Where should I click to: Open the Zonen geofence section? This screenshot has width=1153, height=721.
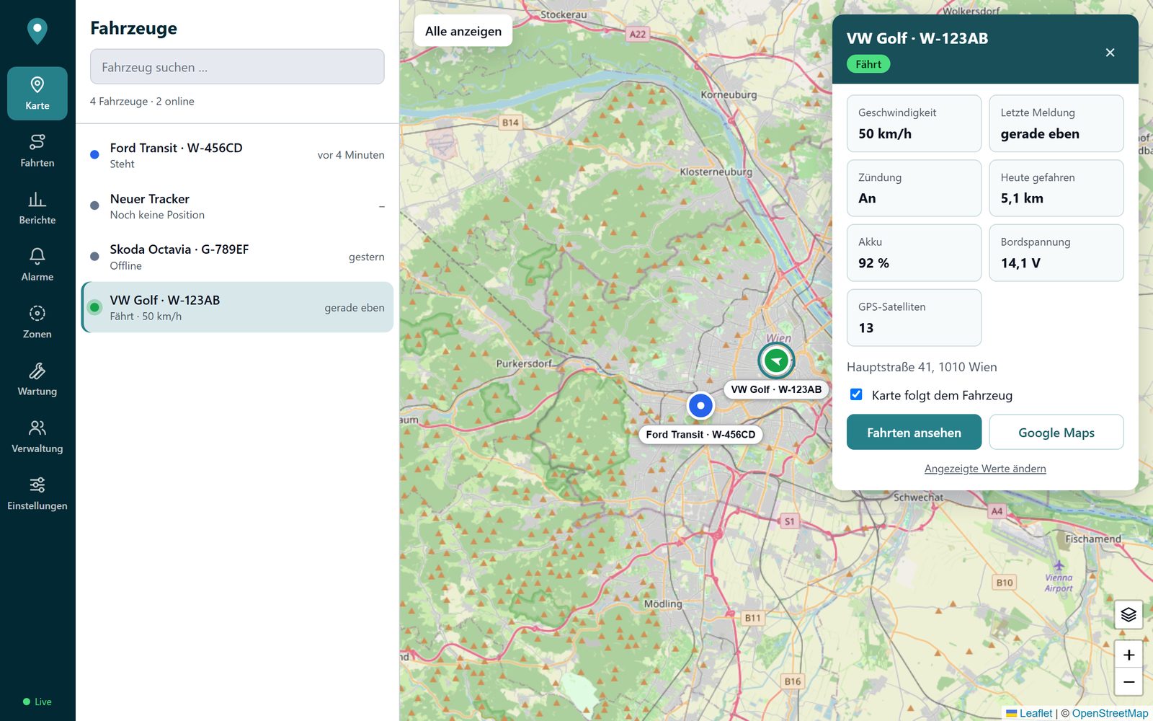click(x=37, y=322)
